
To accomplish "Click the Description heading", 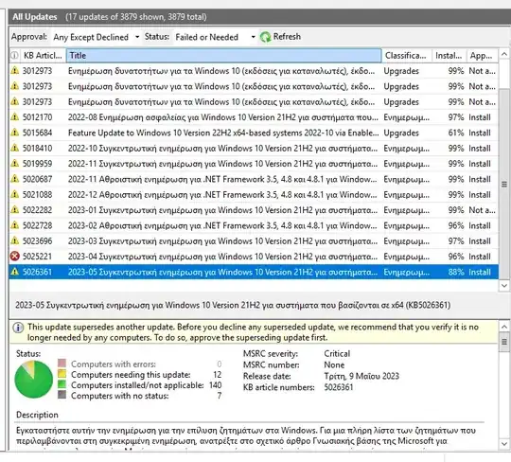I will point(37,415).
